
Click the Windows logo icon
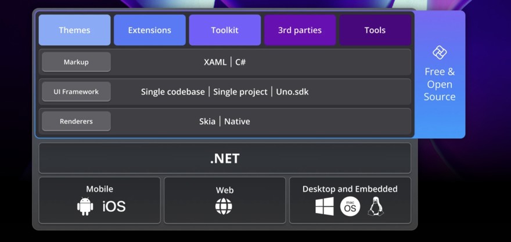click(325, 206)
